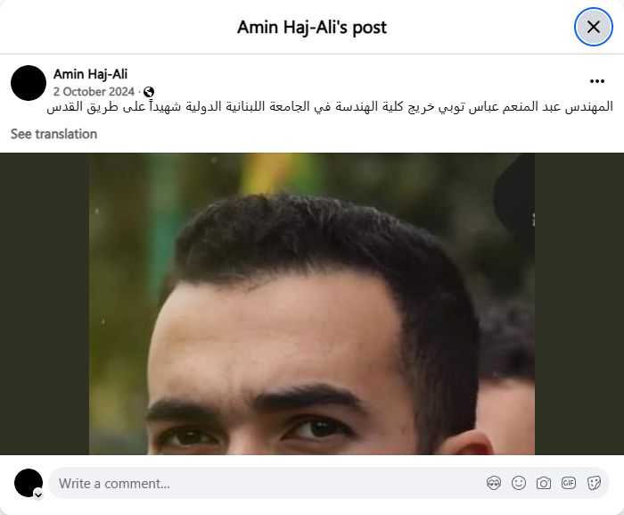Click the Arabic post caption text
Screen dimensions: 624x515
(x=330, y=107)
